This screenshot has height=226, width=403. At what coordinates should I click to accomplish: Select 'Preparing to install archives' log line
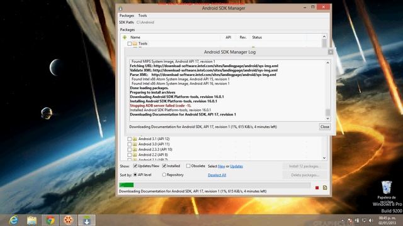pyautogui.click(x=152, y=92)
